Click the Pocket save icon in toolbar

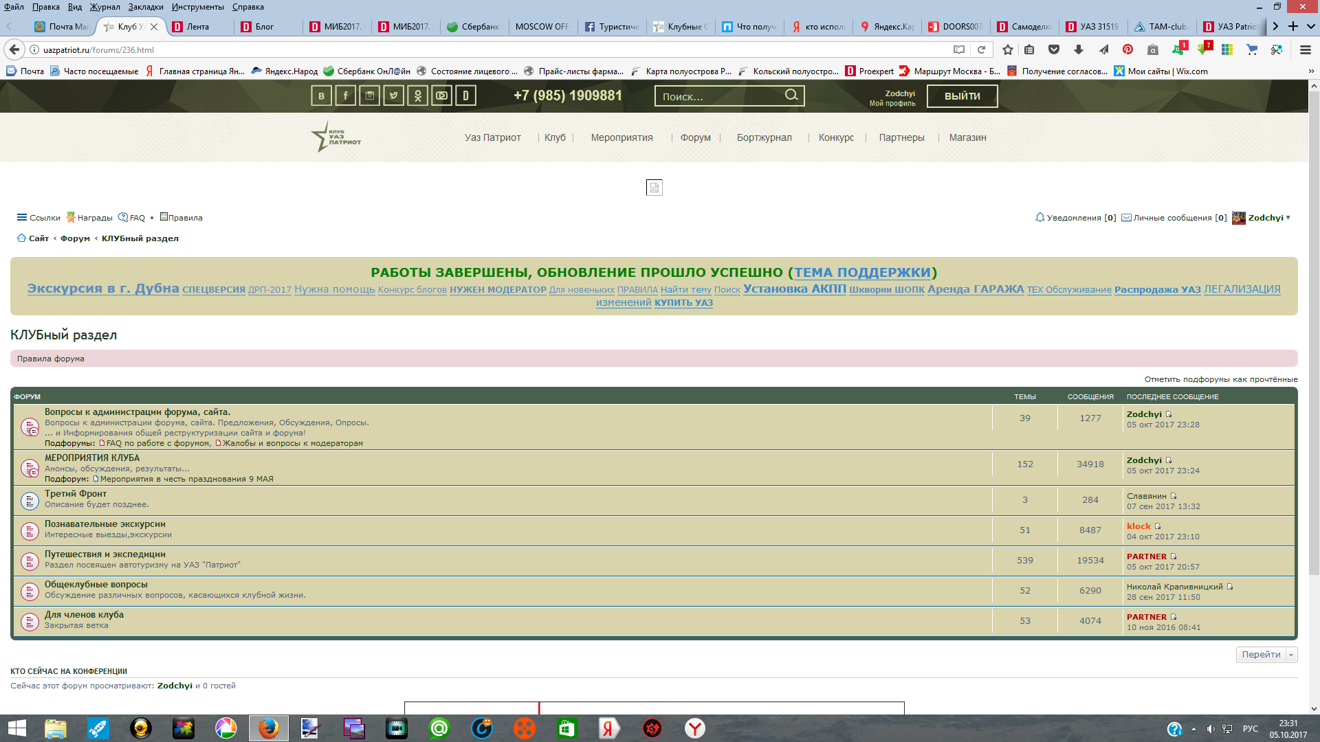[1053, 49]
